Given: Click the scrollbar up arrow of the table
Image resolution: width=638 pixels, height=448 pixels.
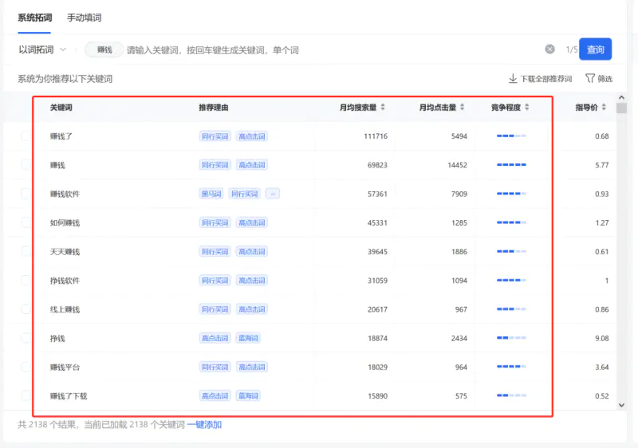Looking at the screenshot, I should pyautogui.click(x=622, y=98).
